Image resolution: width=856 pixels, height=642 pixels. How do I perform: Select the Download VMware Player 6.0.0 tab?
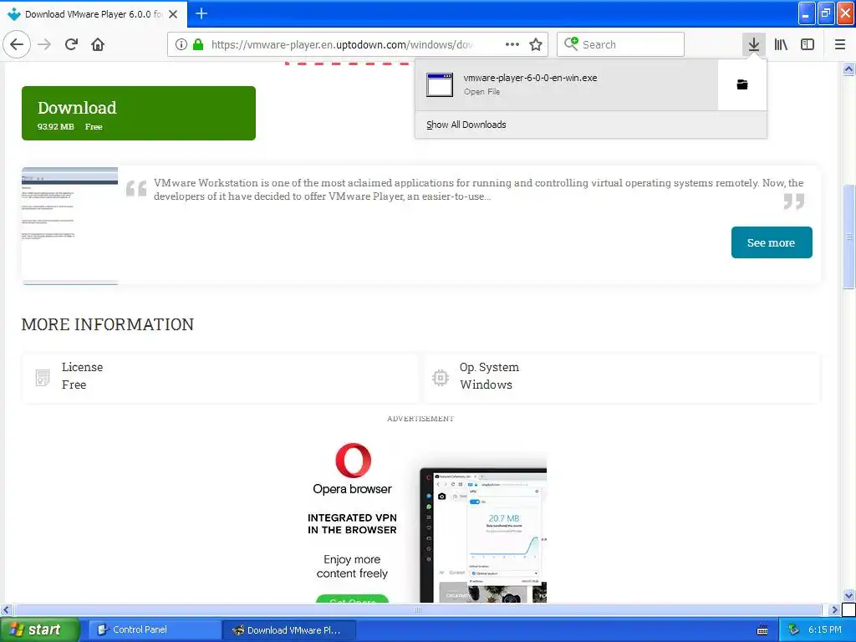[x=94, y=14]
